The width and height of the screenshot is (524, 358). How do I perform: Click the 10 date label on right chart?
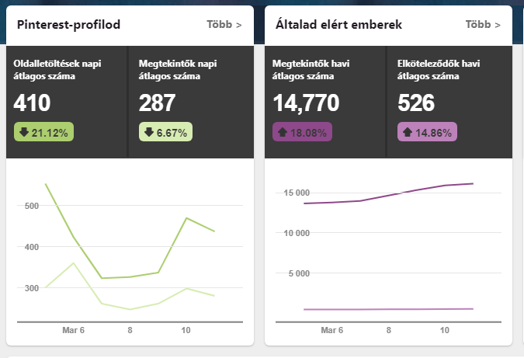445,330
